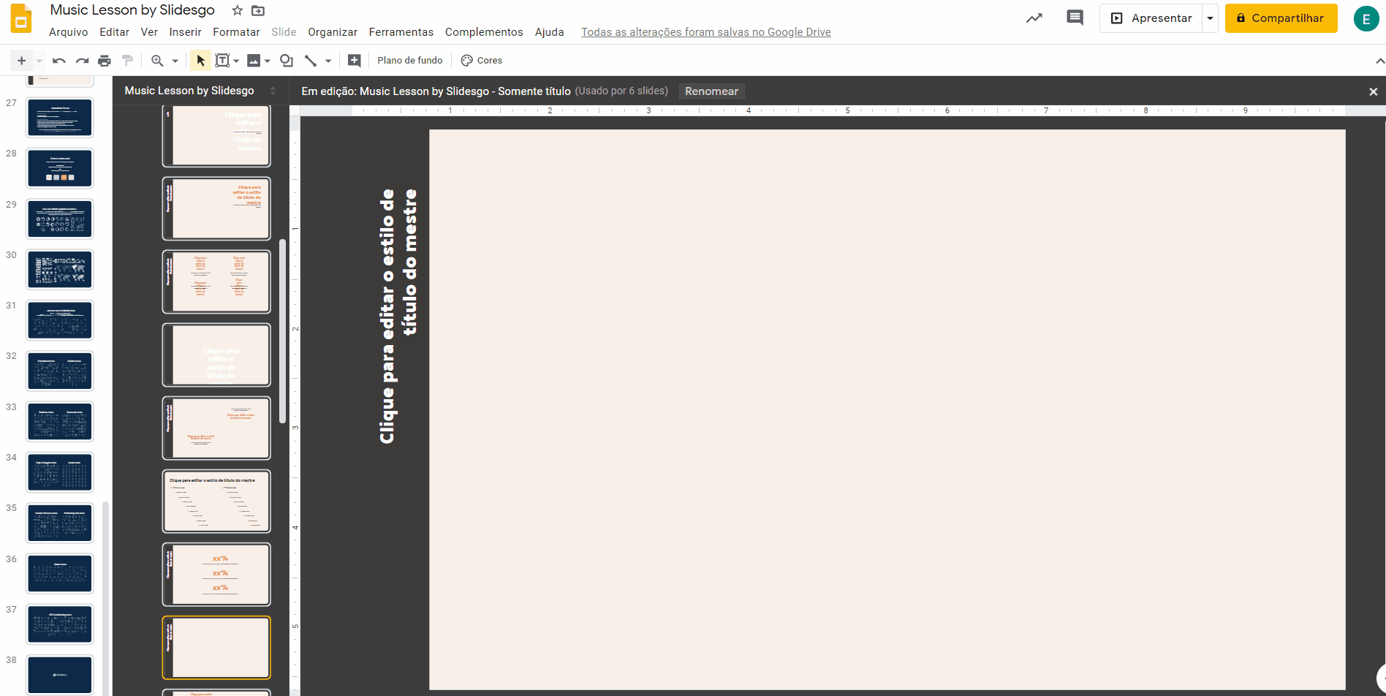
Task: Select slide 38 thumbnail
Action: click(60, 675)
